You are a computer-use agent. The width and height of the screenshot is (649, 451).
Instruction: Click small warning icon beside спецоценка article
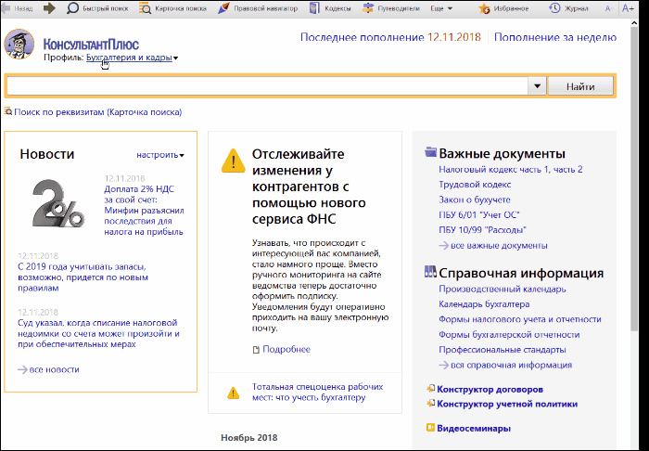[x=233, y=393]
